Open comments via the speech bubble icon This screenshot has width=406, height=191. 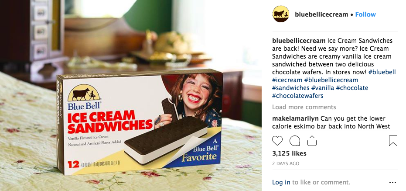[x=295, y=141]
